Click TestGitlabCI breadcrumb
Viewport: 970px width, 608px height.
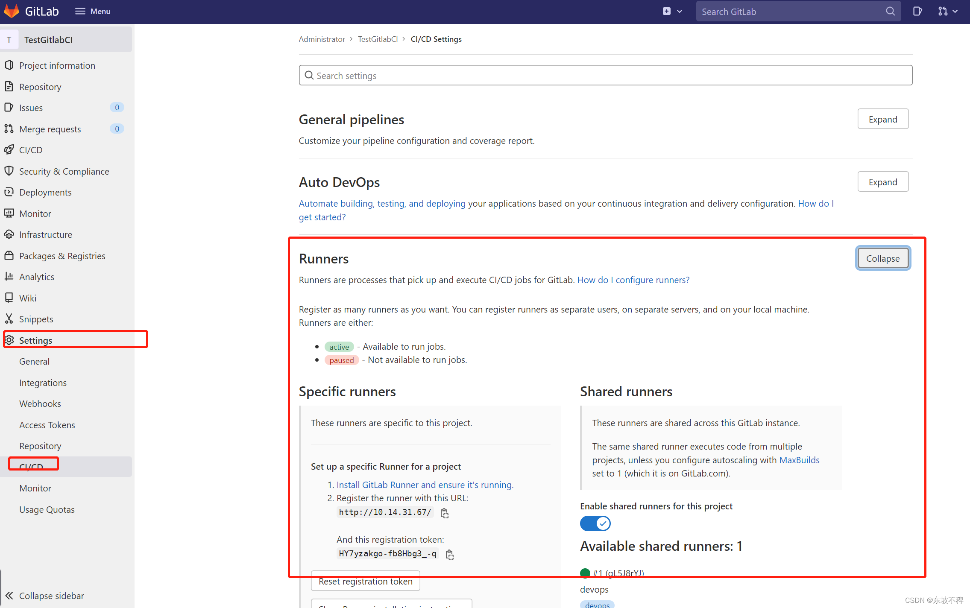click(378, 39)
